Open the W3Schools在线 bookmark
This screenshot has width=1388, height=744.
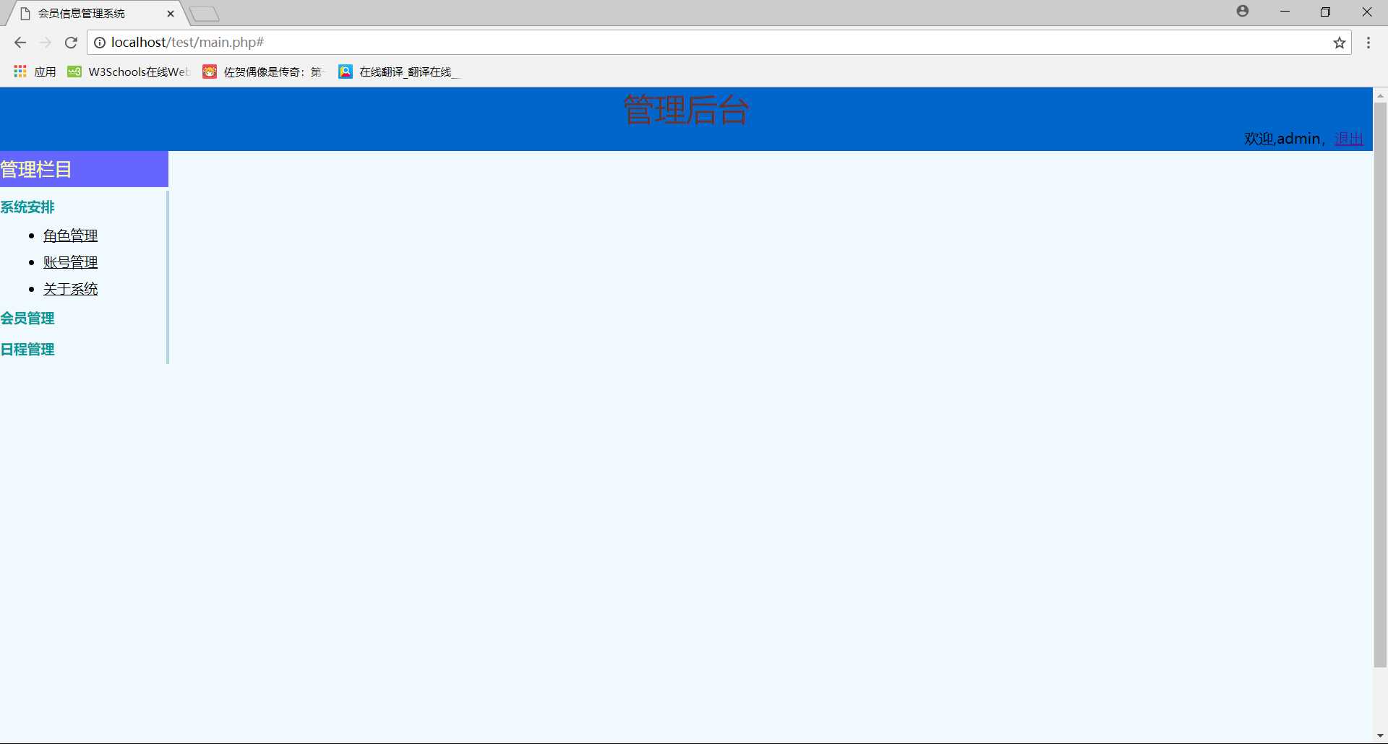tap(128, 72)
